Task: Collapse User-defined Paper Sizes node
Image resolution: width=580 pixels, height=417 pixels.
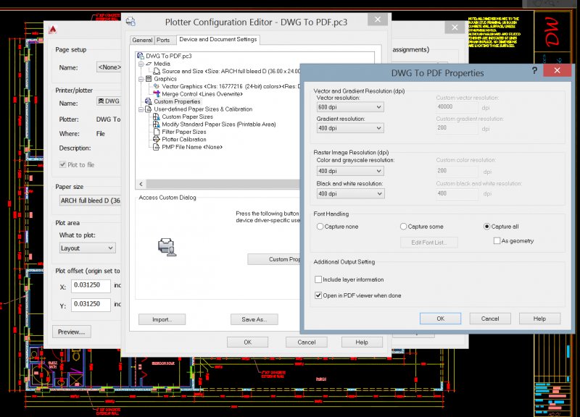Action: (141, 109)
